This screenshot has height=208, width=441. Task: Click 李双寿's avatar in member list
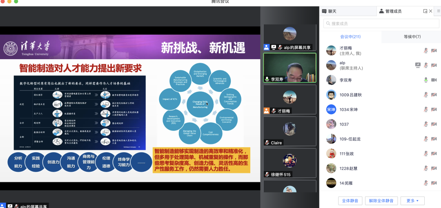(331, 80)
